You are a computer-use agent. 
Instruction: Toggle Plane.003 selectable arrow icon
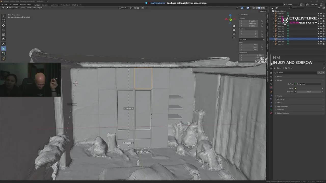(318, 29)
